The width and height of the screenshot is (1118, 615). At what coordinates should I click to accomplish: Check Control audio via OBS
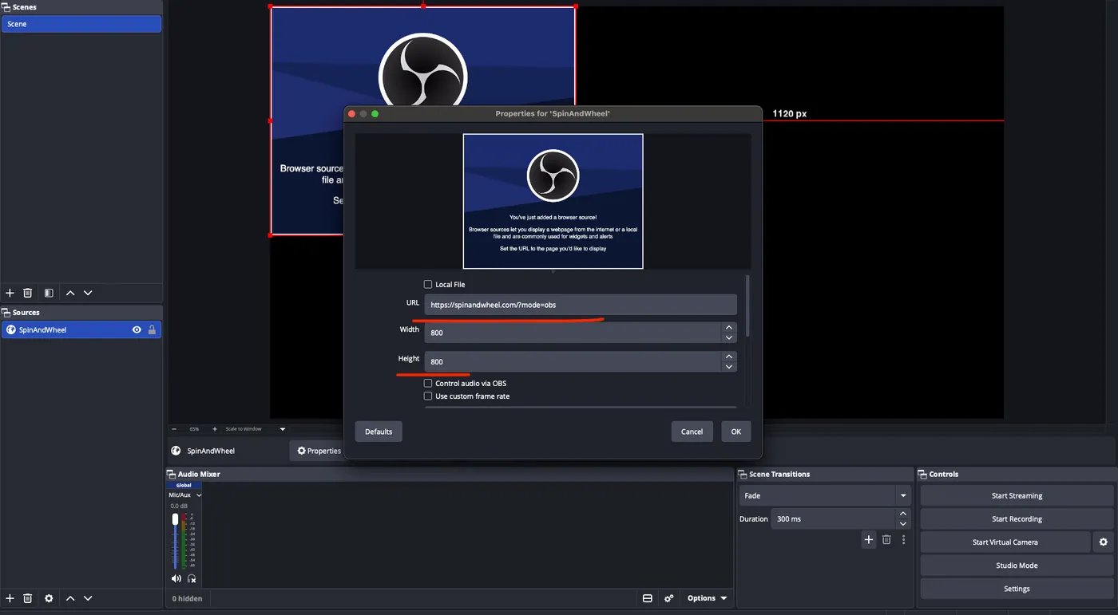(428, 384)
